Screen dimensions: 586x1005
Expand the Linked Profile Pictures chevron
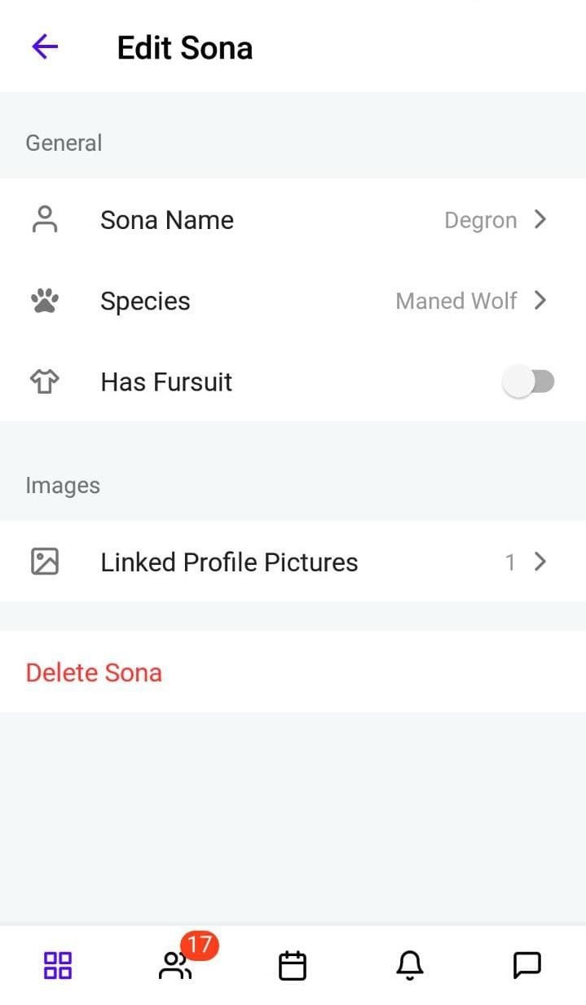[540, 562]
